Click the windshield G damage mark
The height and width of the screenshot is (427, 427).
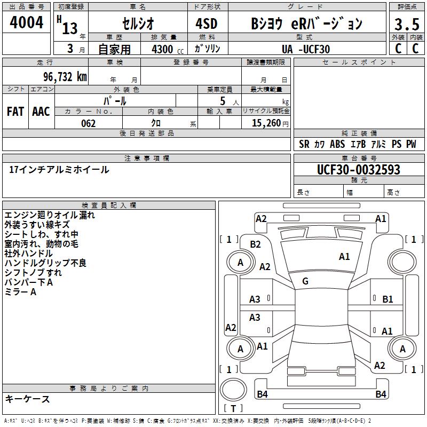point(305,281)
